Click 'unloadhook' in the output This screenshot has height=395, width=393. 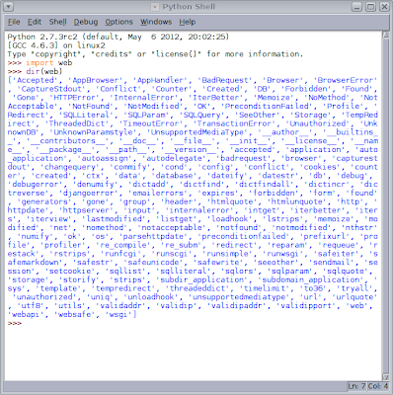[151, 297]
